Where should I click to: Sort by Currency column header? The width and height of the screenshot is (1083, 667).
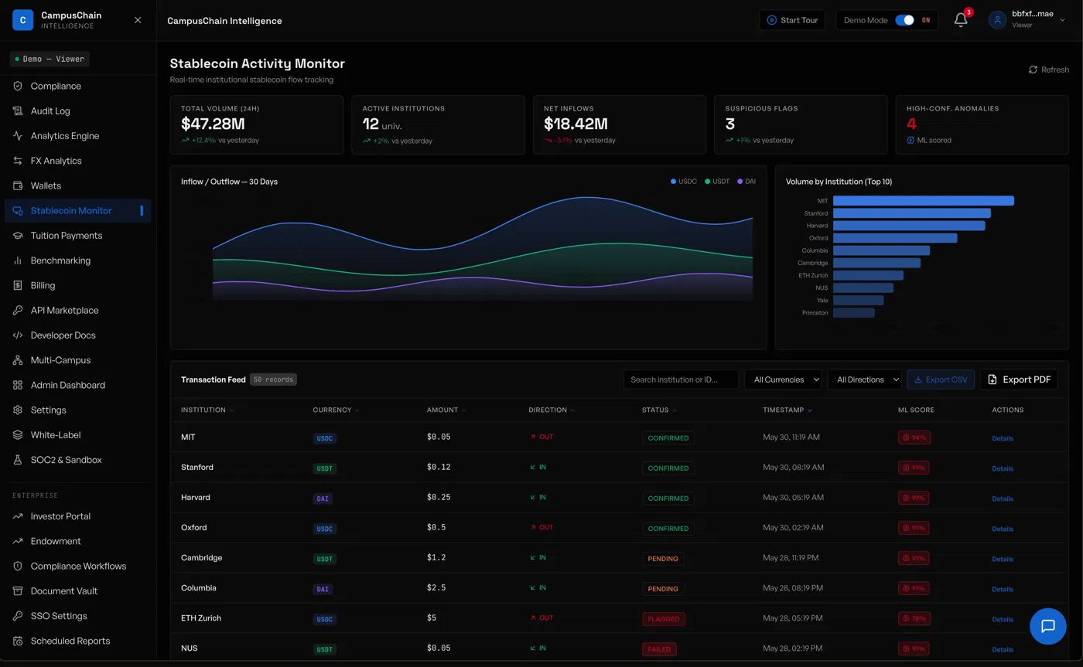[337, 410]
